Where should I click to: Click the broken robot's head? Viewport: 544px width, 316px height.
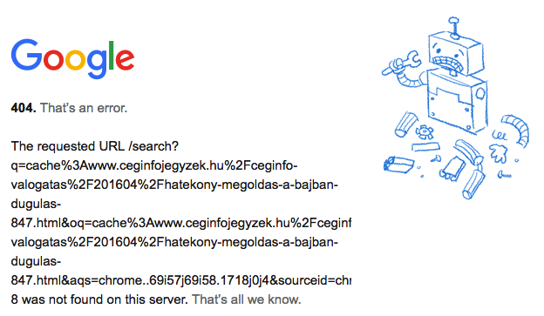click(x=454, y=52)
